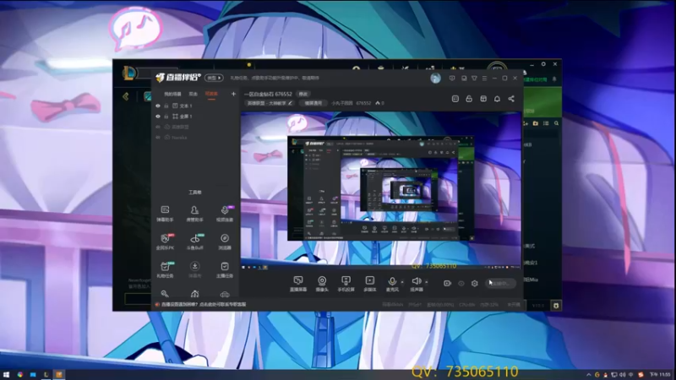The width and height of the screenshot is (676, 380).
Task: Open the 房管助手 room manager tool
Action: click(x=194, y=213)
